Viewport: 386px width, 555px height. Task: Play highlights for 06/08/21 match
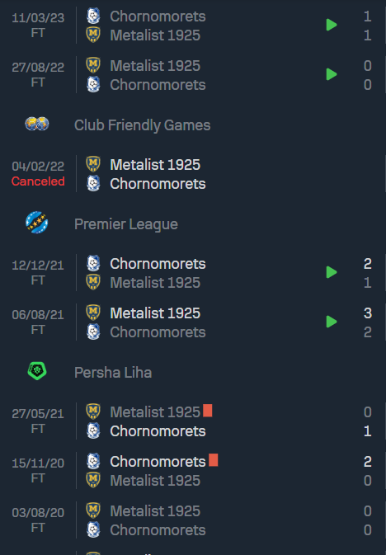(331, 322)
